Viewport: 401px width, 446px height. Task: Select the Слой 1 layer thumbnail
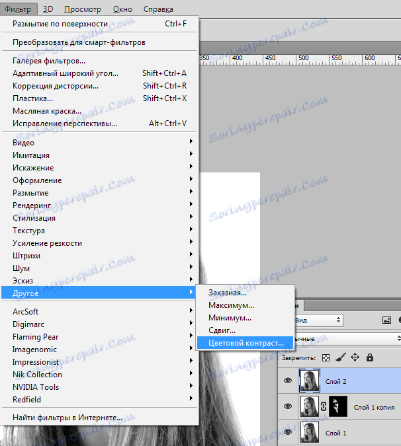[309, 432]
